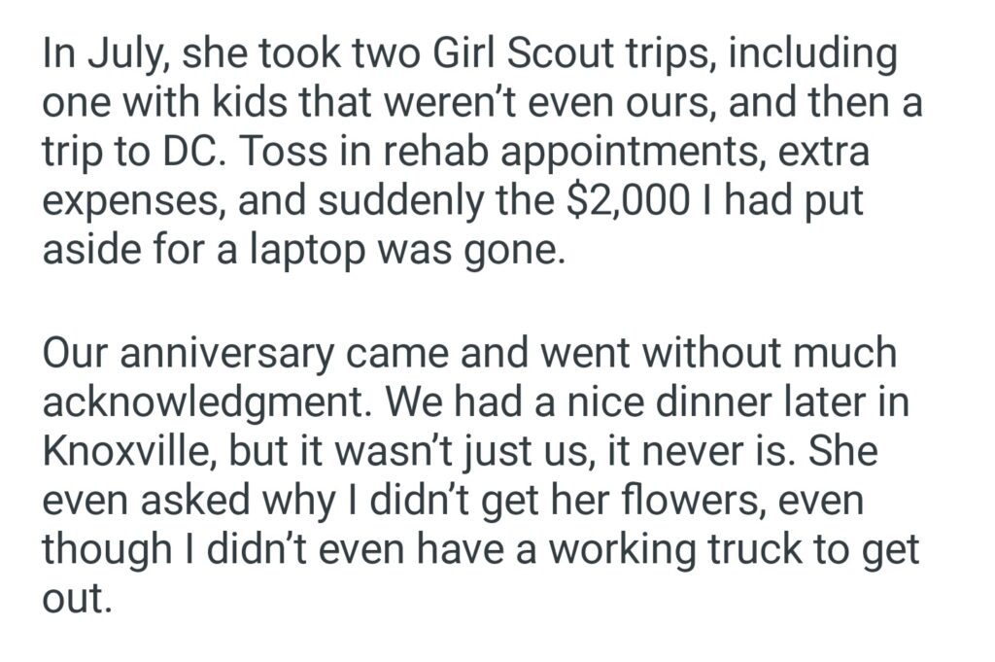
Task: Click the "$2,000" amount
Action: (607, 199)
